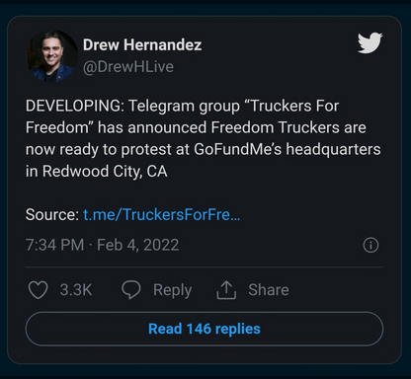The image size is (411, 379).
Task: Click the tweet body text
Action: (x=204, y=138)
